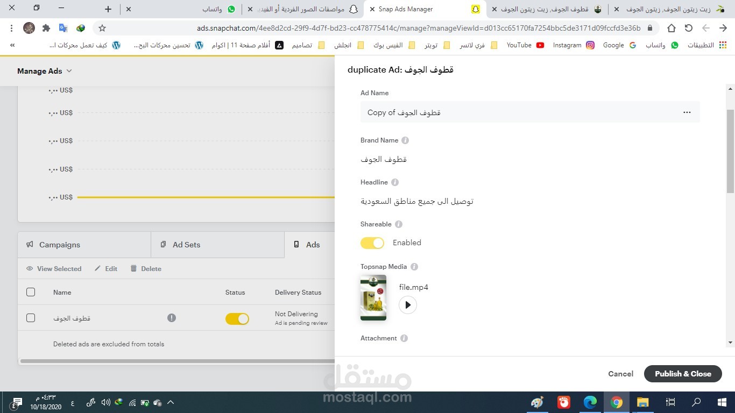The height and width of the screenshot is (413, 735).
Task: Open Task View on the taskbar
Action: click(x=670, y=402)
